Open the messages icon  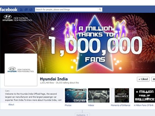point(26,10)
